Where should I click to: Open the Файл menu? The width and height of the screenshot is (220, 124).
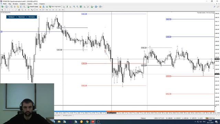5,4
